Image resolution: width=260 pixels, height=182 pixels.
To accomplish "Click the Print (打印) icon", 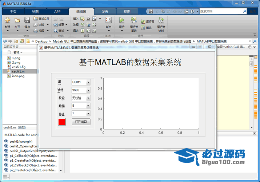I will (x=35, y=31).
